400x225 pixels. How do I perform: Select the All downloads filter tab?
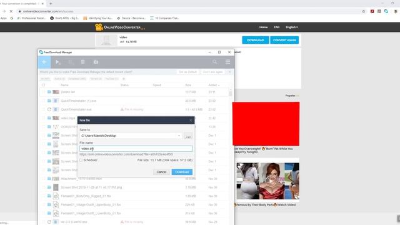[46, 79]
